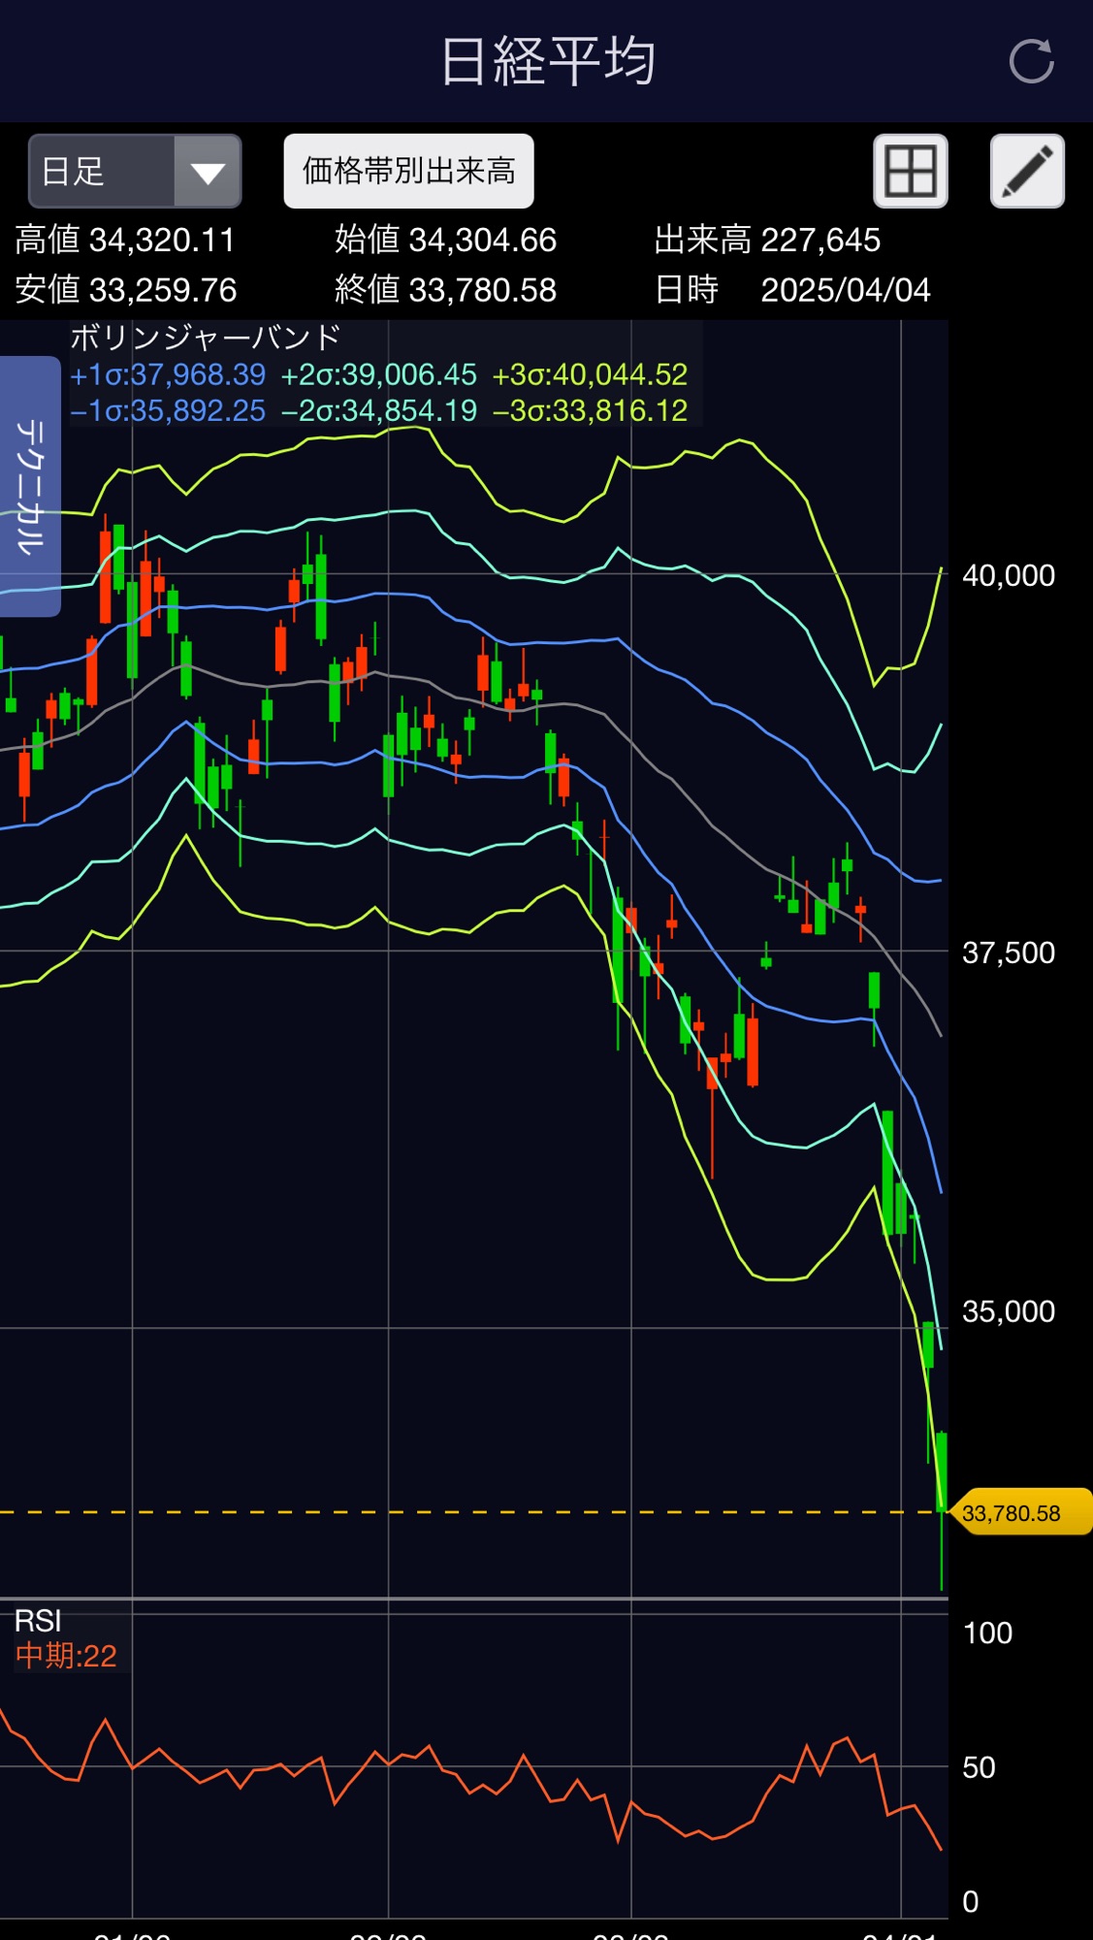Tap the −1σ:35,892.25 legend value

[168, 411]
